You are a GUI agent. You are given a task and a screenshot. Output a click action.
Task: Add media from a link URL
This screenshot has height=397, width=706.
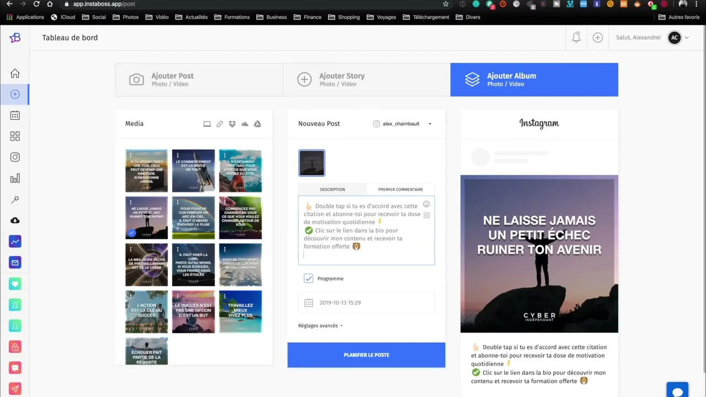(220, 124)
